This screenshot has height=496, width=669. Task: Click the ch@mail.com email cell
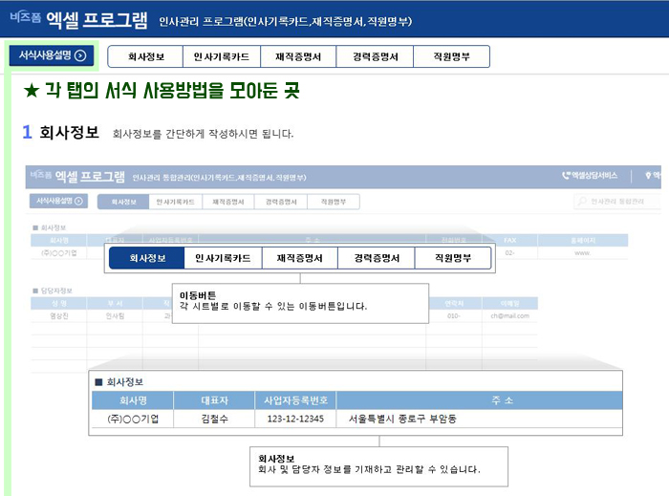pyautogui.click(x=509, y=315)
